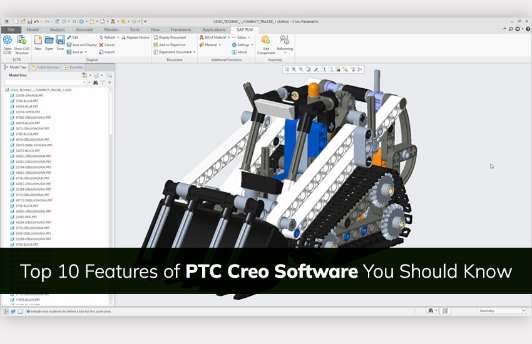The width and height of the screenshot is (532, 344).
Task: Click Display Document
Action: pos(170,38)
